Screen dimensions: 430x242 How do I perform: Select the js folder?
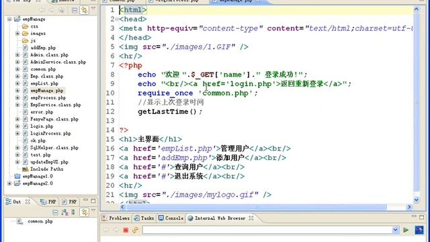33,40
